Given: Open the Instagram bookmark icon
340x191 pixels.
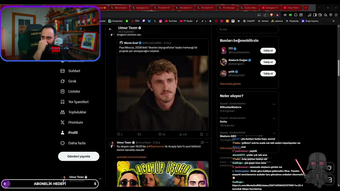Looking at the screenshot, I should point(160,21).
